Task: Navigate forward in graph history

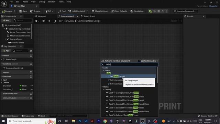Action: (49, 21)
